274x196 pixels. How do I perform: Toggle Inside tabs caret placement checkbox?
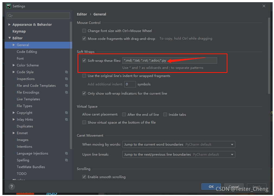click(x=165, y=114)
